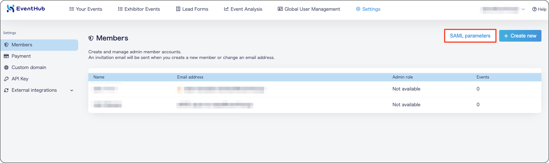Open Event Analysis section
Viewport: 549px width, 163px height.
click(243, 9)
